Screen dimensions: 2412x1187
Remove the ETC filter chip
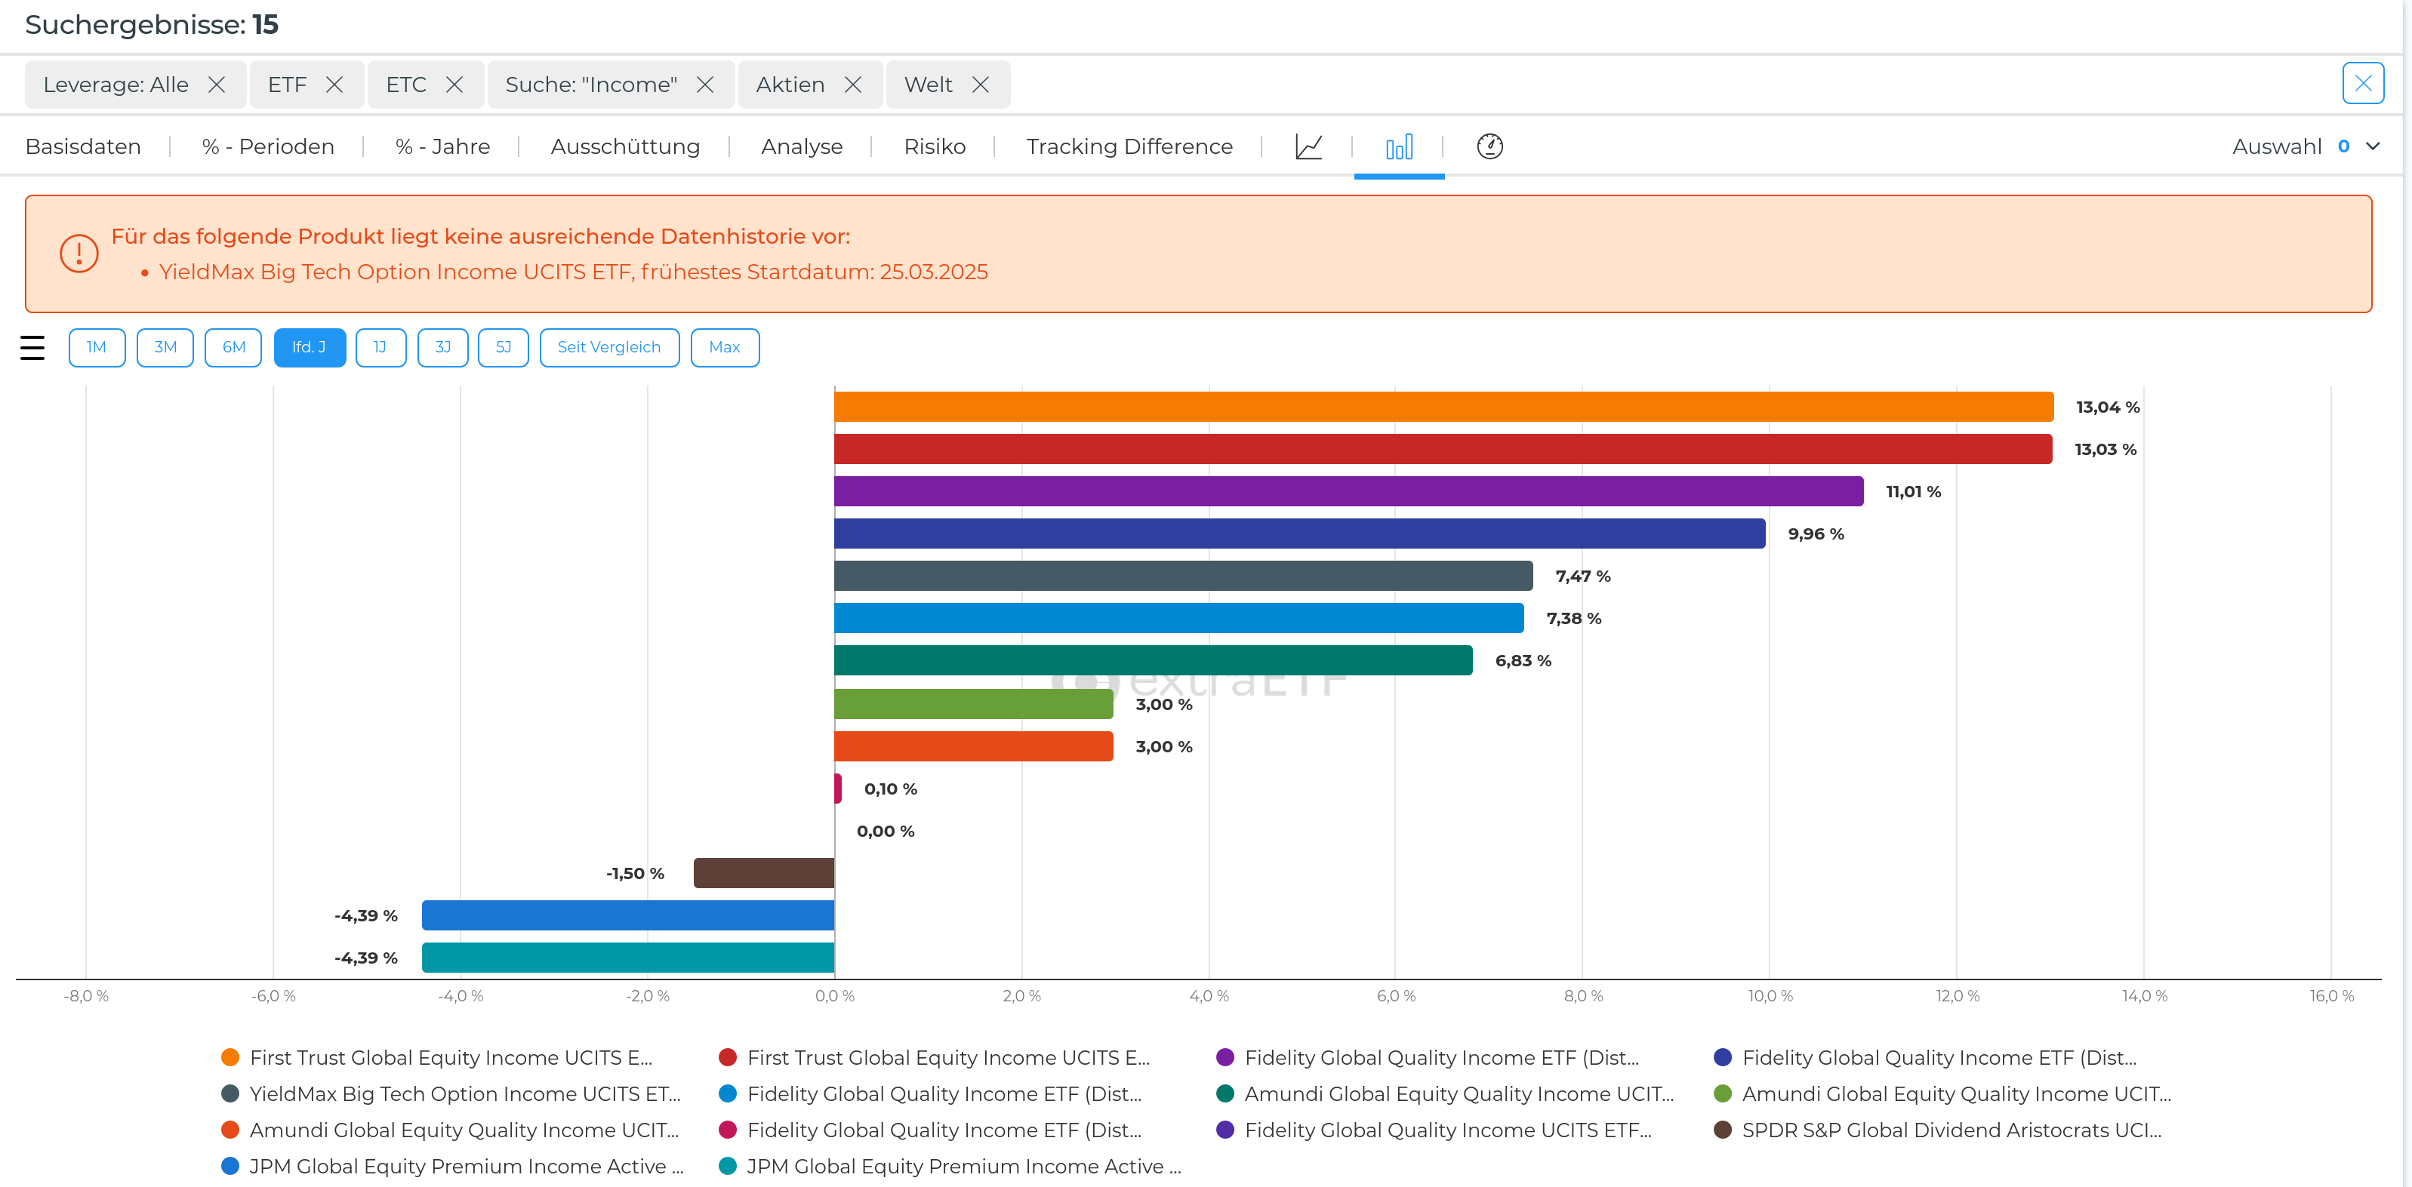coord(454,85)
